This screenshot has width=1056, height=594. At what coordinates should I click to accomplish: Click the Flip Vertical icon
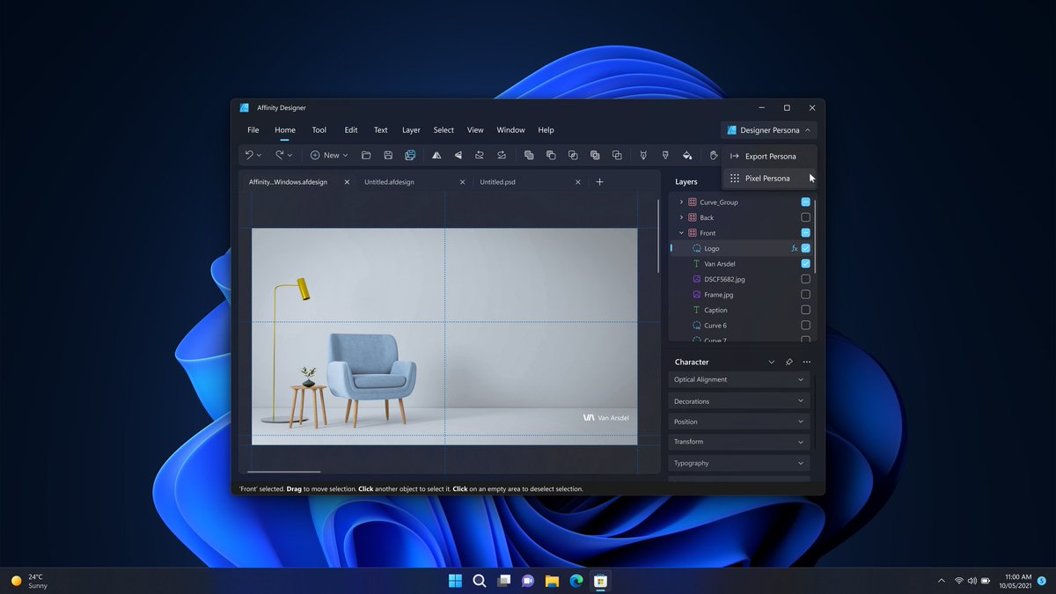[458, 155]
